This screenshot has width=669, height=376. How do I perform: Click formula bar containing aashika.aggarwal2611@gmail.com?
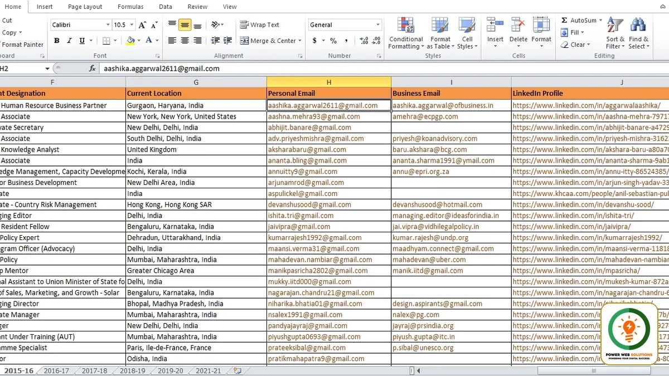pyautogui.click(x=385, y=69)
